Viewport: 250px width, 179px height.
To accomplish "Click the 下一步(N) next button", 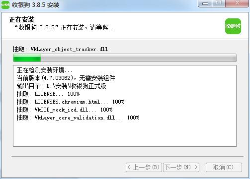I will pos(181,167).
